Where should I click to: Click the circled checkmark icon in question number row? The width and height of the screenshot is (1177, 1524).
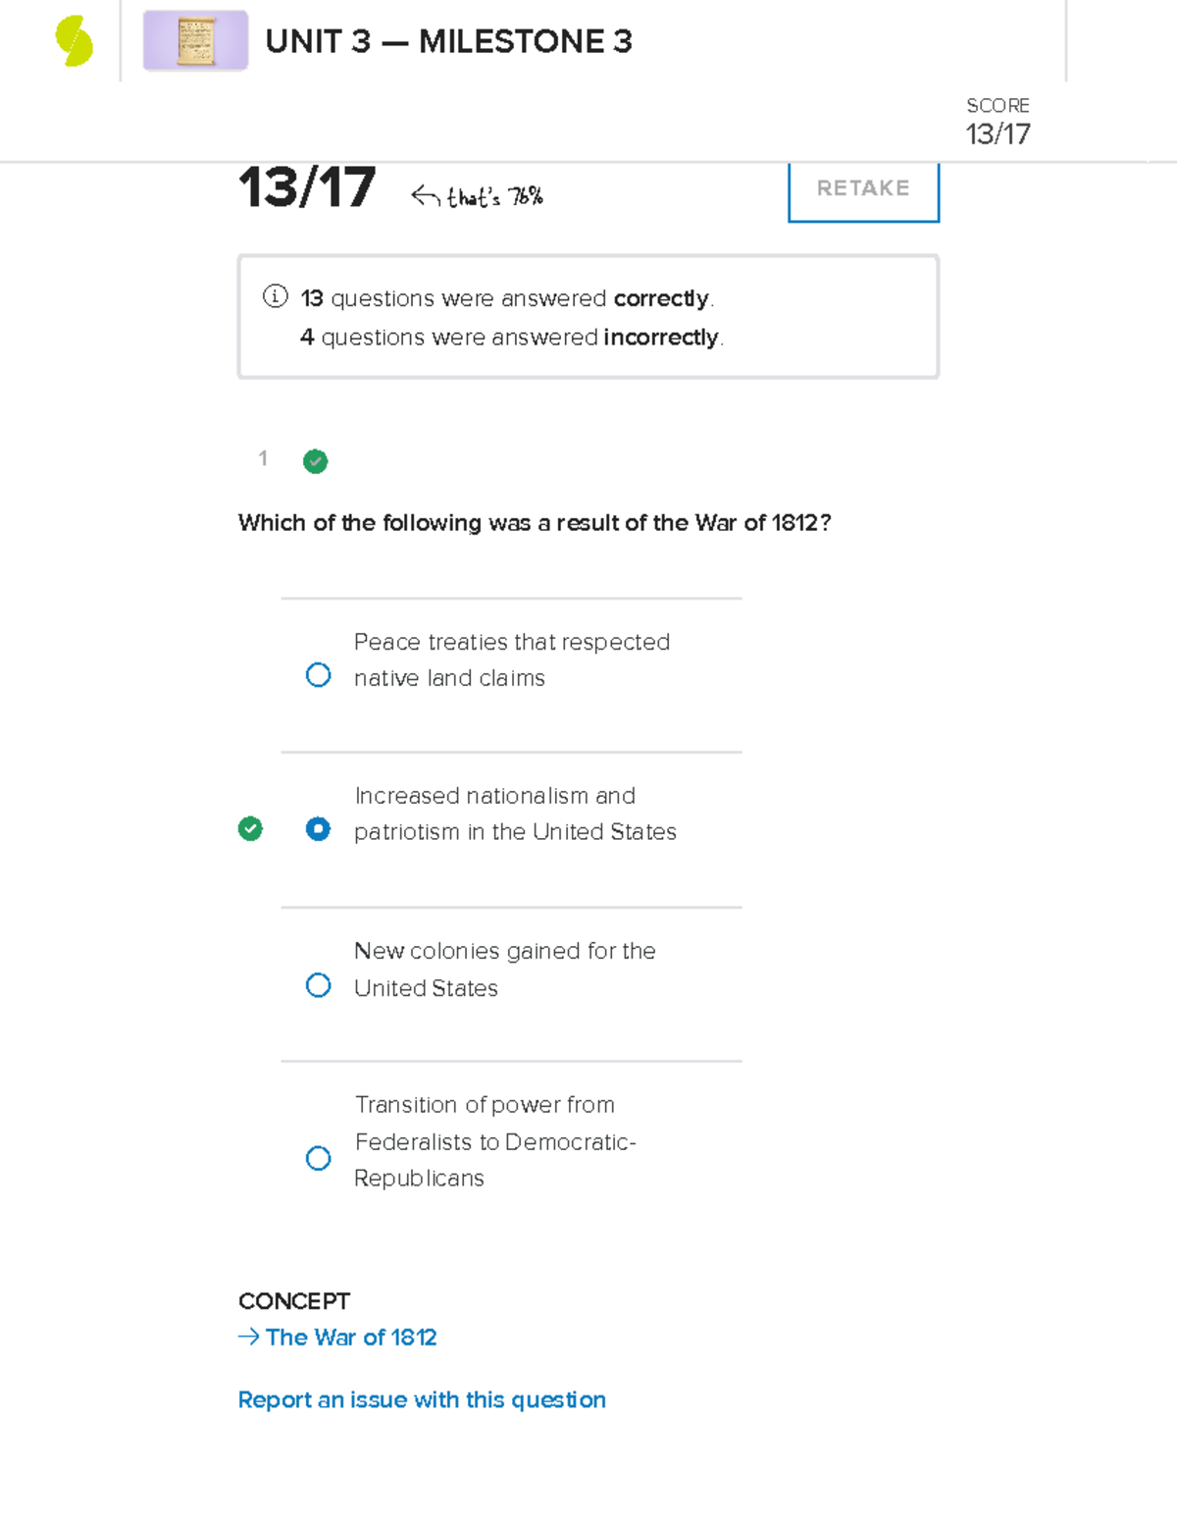click(x=314, y=461)
